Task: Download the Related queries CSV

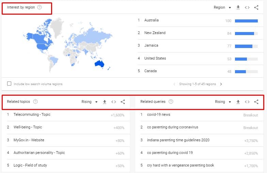Action: pyautogui.click(x=238, y=101)
